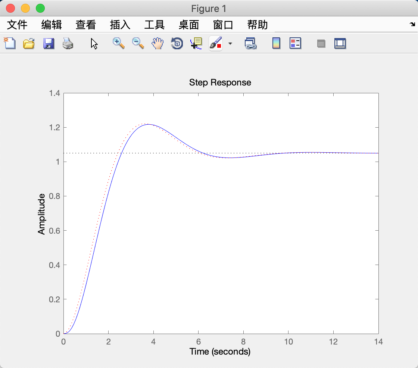Click the Hide Plot Tools icon

point(321,43)
